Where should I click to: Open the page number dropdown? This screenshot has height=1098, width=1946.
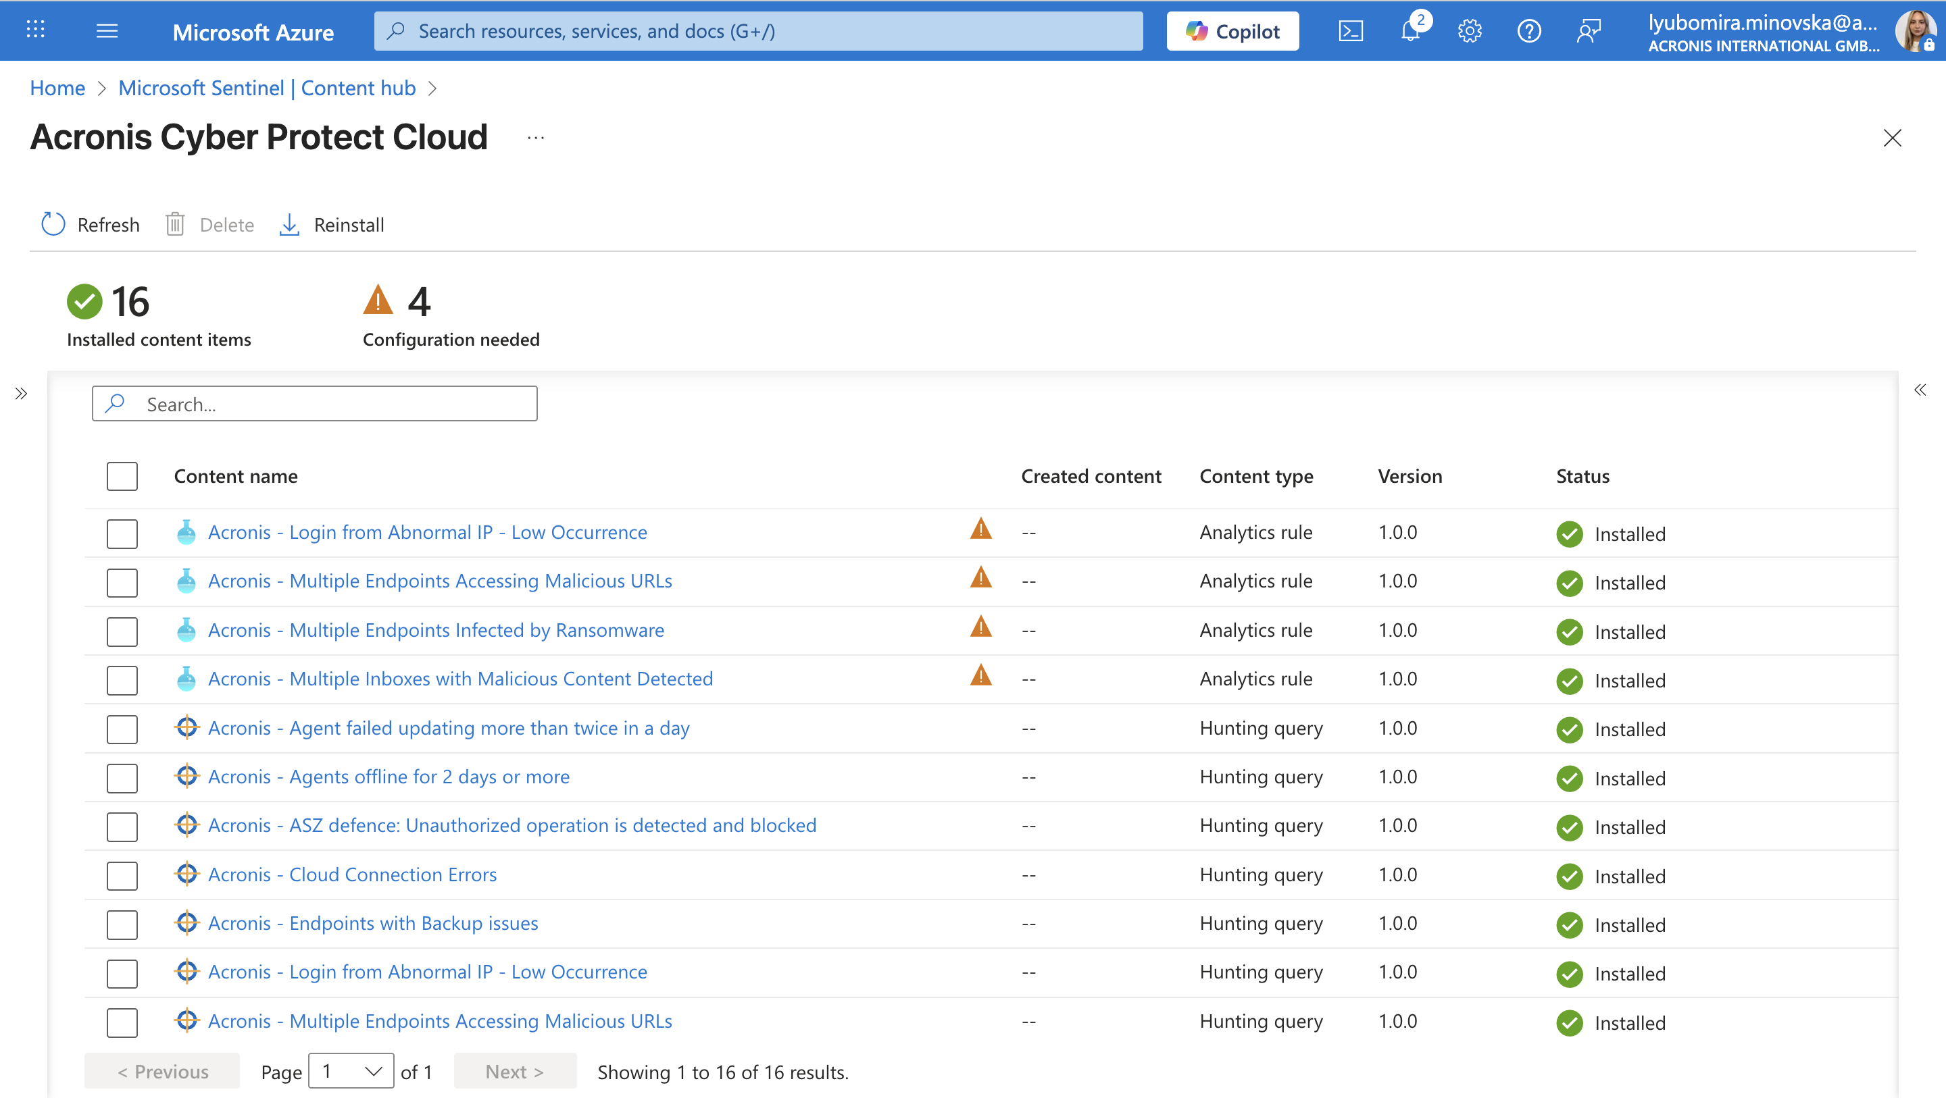coord(351,1071)
